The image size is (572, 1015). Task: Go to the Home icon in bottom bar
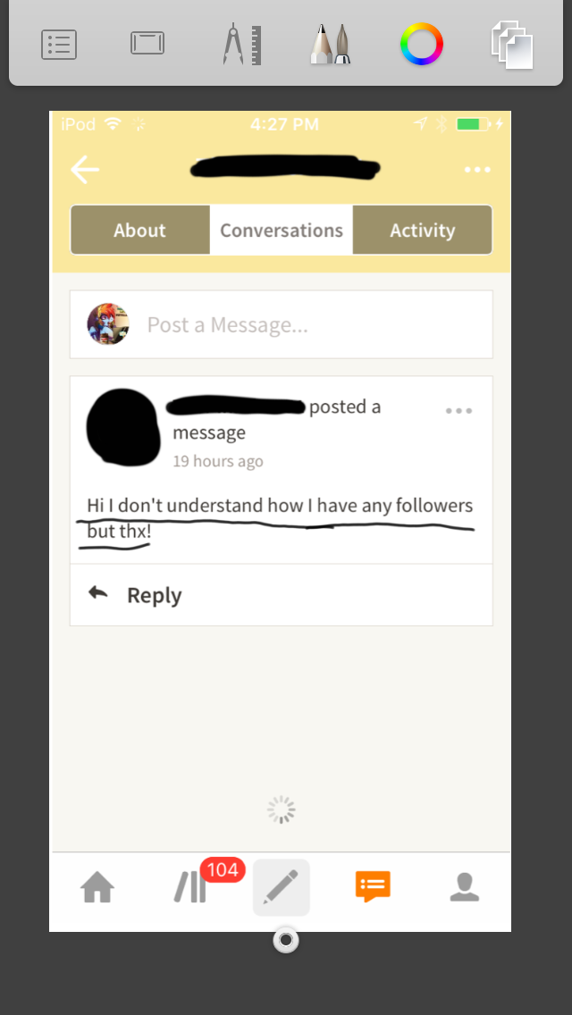pos(97,887)
